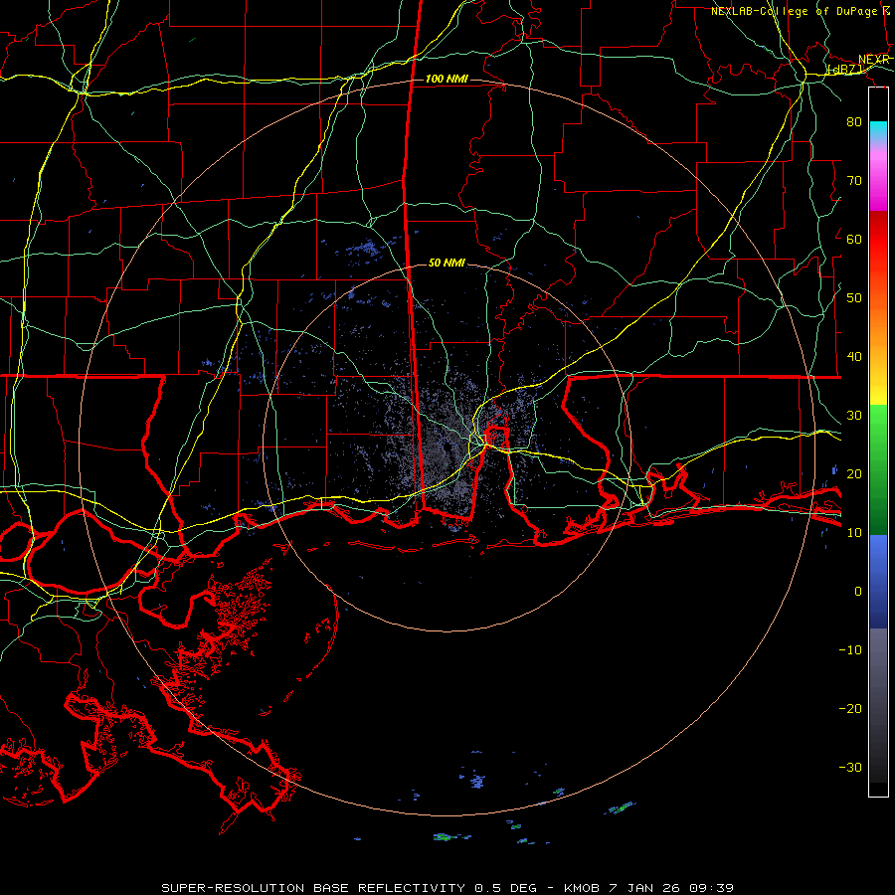
Task: Click the 20 value on dBZ scale
Action: point(854,473)
